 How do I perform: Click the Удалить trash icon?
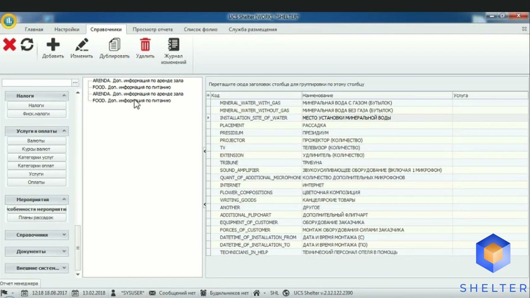145,44
